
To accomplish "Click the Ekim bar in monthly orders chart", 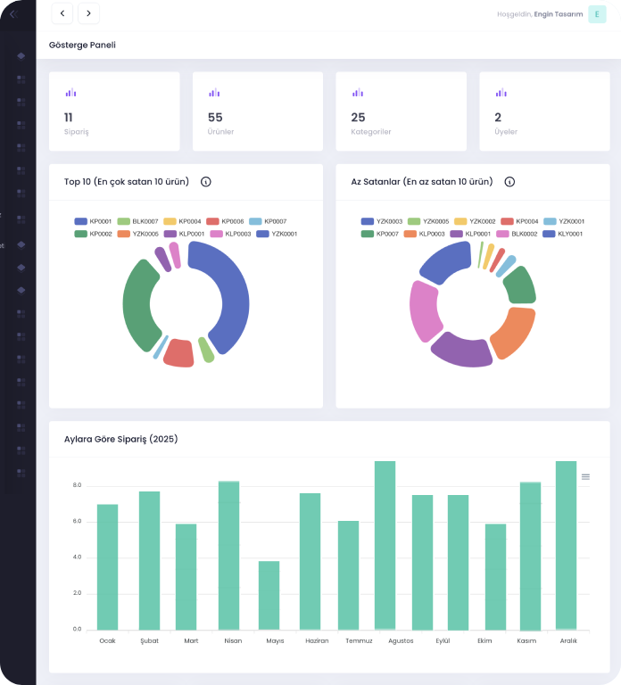I will point(495,577).
